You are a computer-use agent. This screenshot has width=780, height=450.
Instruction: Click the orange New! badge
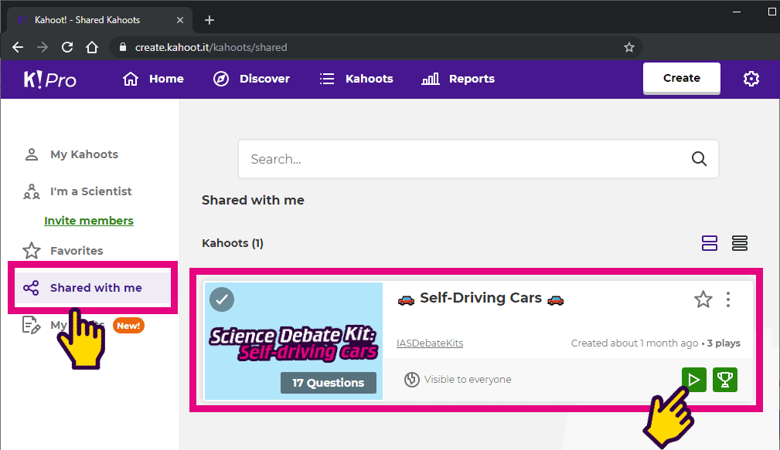[128, 326]
